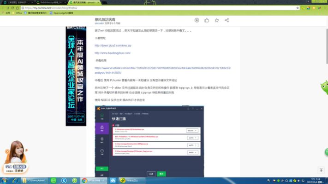Click the author name link under title
The width and height of the screenshot is (328, 184).
click(99, 23)
